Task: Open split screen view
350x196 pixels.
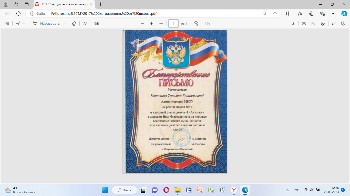Action: pos(288,14)
